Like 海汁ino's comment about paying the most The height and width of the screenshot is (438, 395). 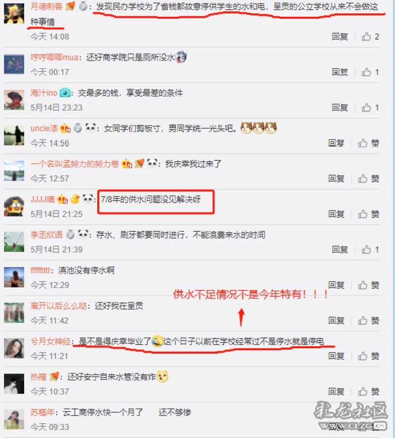tap(370, 108)
